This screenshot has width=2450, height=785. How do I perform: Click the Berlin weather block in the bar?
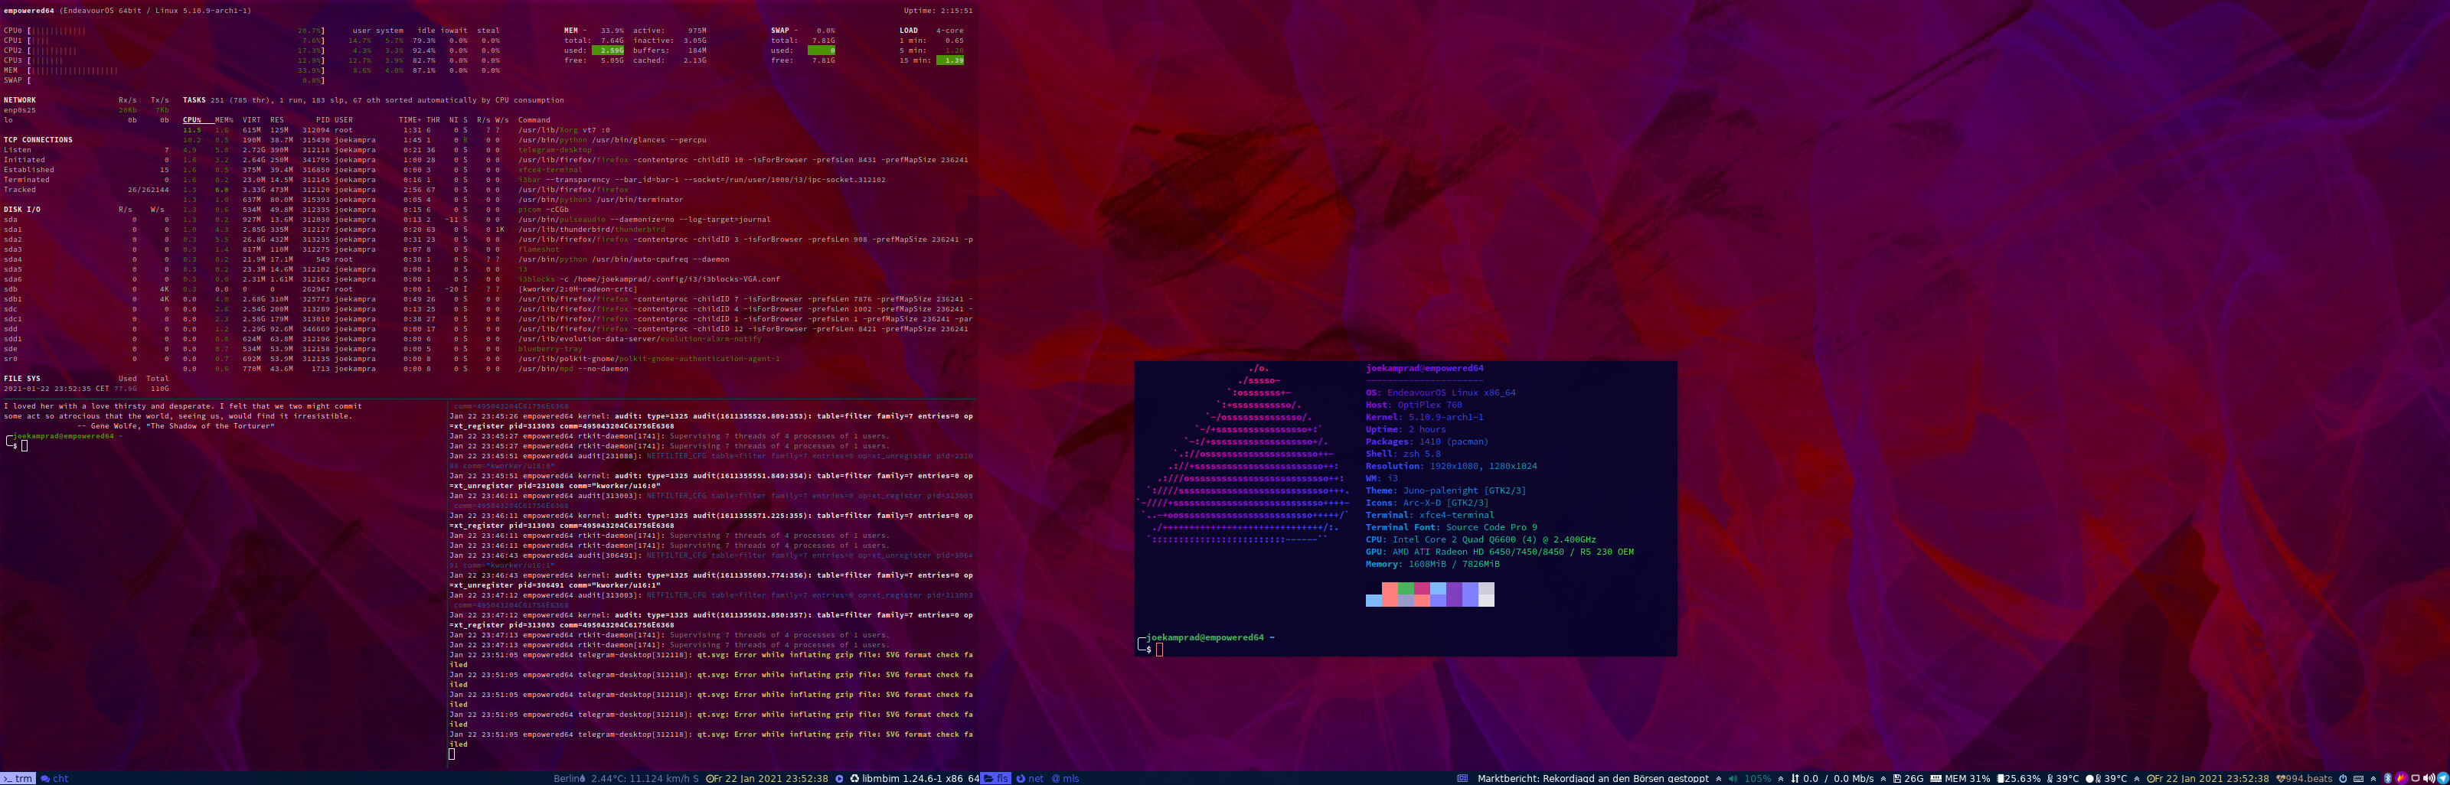[x=627, y=778]
